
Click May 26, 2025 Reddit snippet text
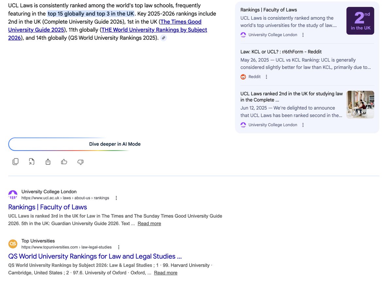click(306, 64)
